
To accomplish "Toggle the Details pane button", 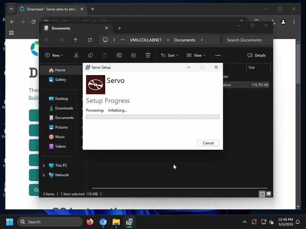I will click(256, 55).
